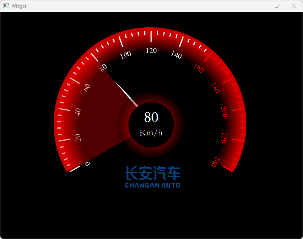Click the 20 mark on the dial

(78, 138)
